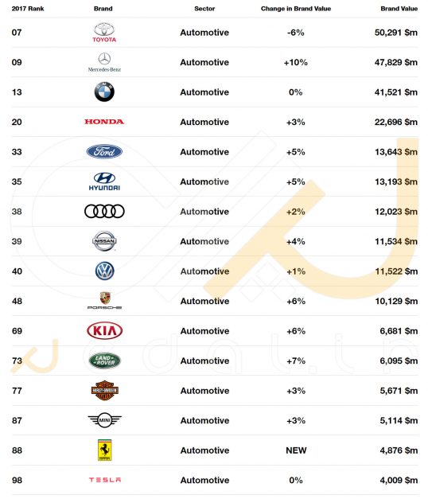This screenshot has width=428, height=503.
Task: Click the Nissan badge logo
Action: [x=104, y=241]
